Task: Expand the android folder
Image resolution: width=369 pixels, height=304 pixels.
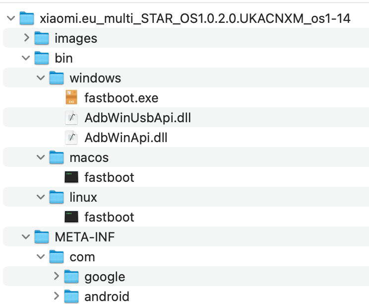Action: [x=57, y=297]
